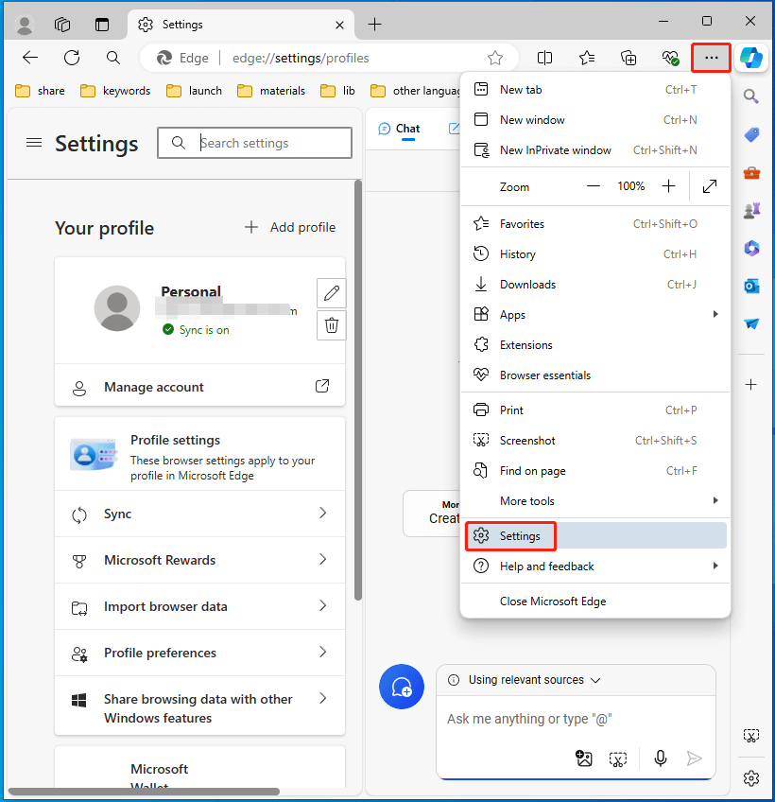Select New tab menu item
Viewport: 775px width, 802px height.
[595, 90]
